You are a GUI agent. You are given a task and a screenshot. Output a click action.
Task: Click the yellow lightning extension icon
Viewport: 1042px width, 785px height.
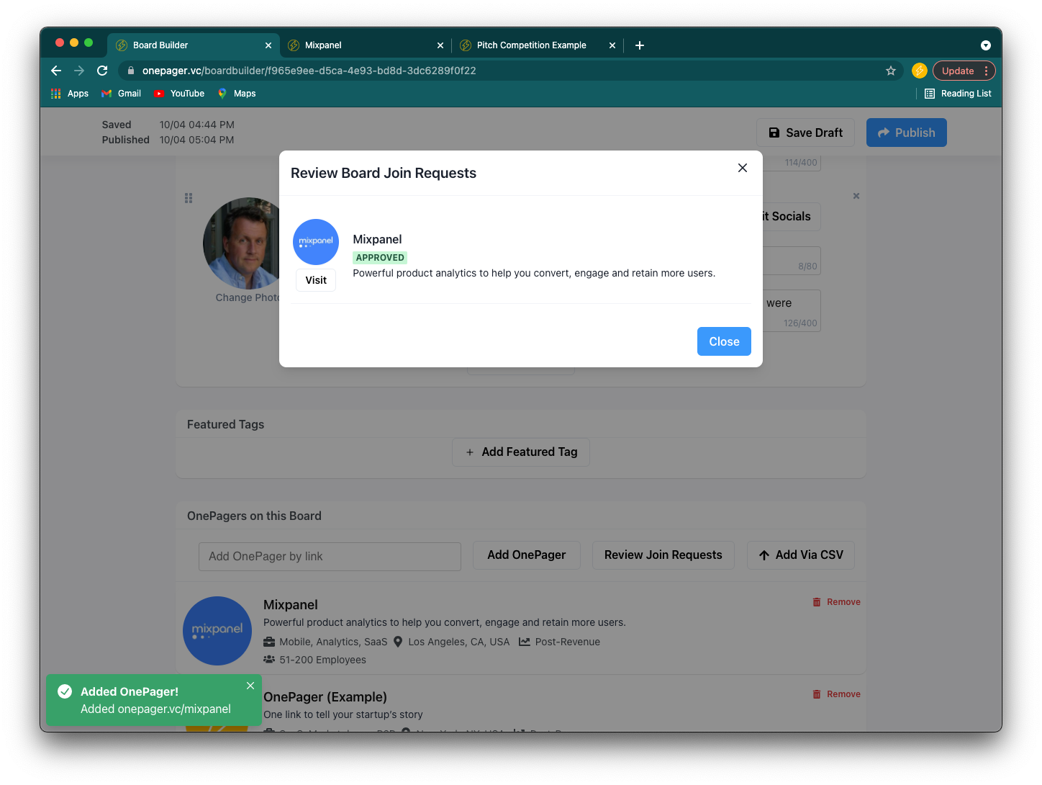[x=920, y=71]
